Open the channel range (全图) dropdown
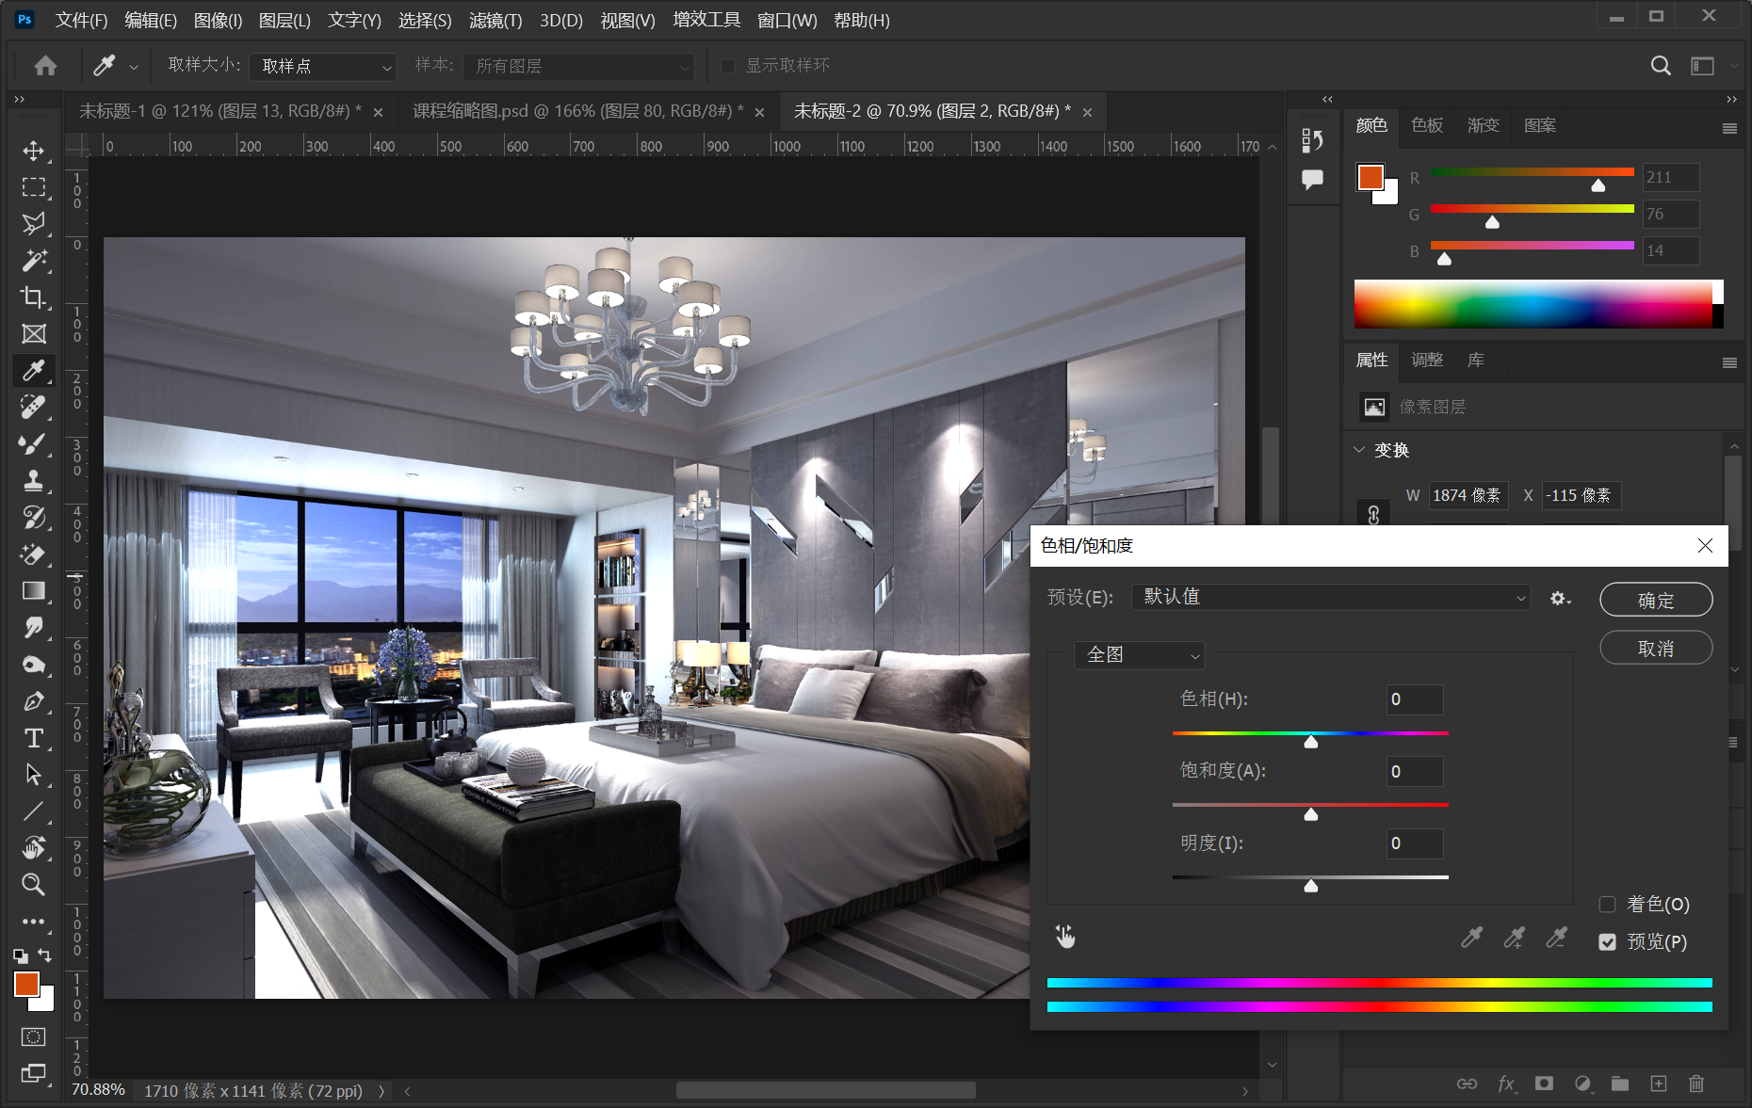Image resolution: width=1752 pixels, height=1108 pixels. tap(1139, 655)
